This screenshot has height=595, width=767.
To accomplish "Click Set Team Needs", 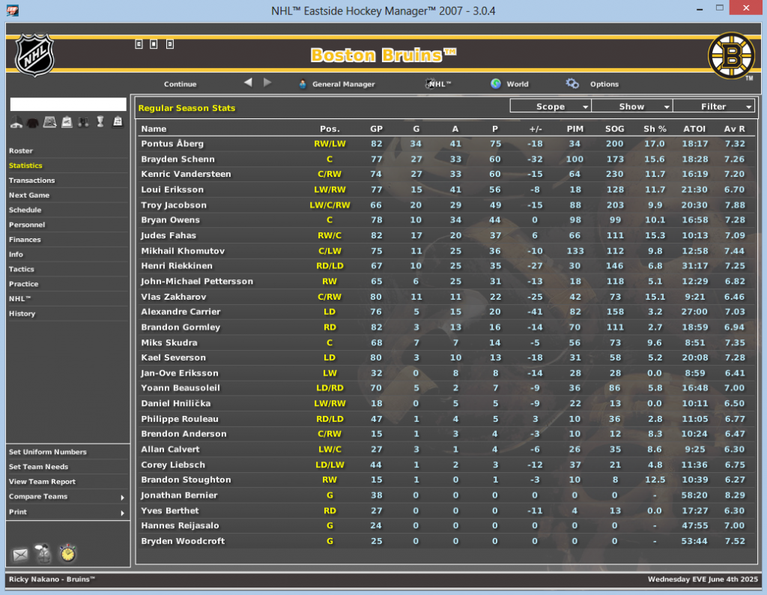I will point(39,467).
